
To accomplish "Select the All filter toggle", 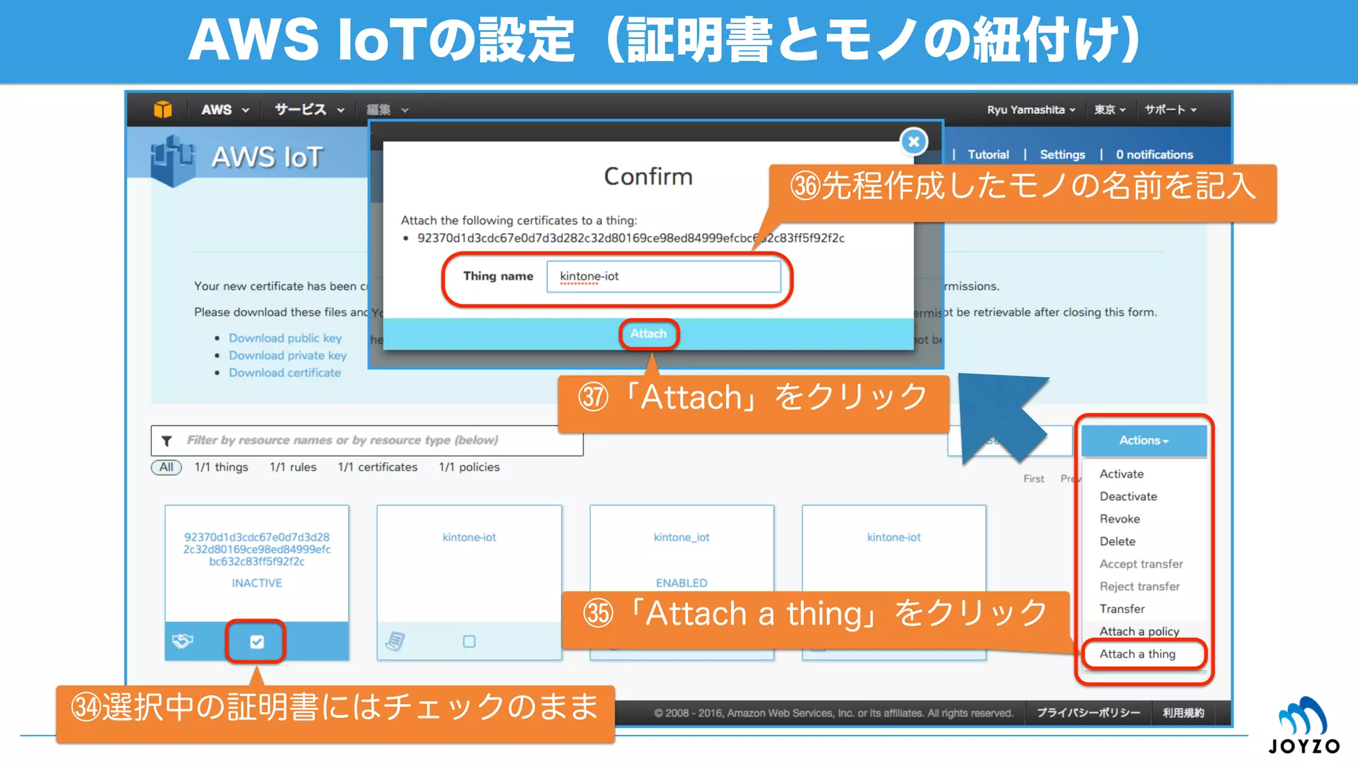I will click(166, 467).
